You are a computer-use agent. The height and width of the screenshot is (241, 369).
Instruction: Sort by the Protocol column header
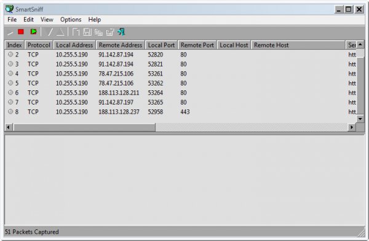tap(39, 45)
